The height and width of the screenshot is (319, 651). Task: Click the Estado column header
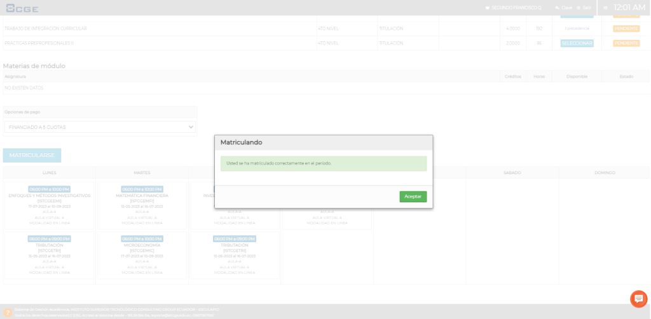tap(626, 77)
